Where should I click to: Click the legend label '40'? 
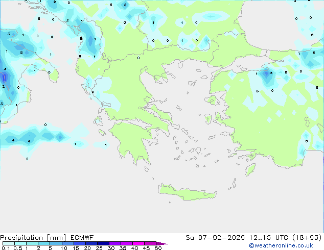[x=134, y=248]
